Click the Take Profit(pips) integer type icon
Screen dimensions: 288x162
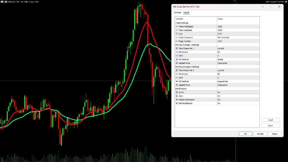[x=177, y=26]
